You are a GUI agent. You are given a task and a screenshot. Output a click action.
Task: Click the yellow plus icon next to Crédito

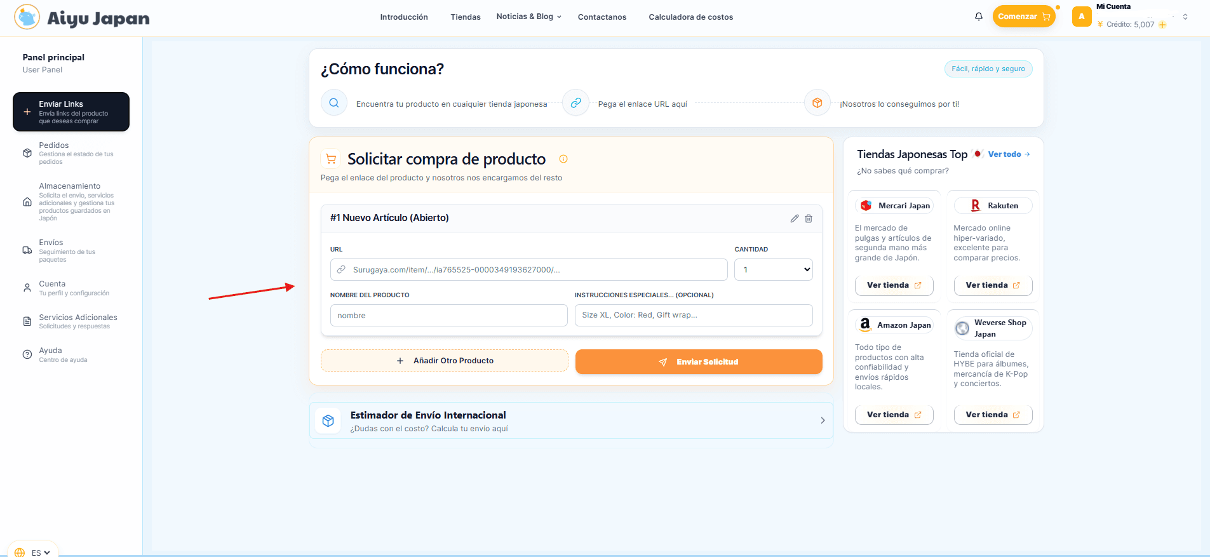1162,25
